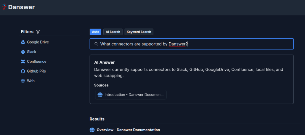
Task: Click the Filters funnel icon
Action: 38,32
